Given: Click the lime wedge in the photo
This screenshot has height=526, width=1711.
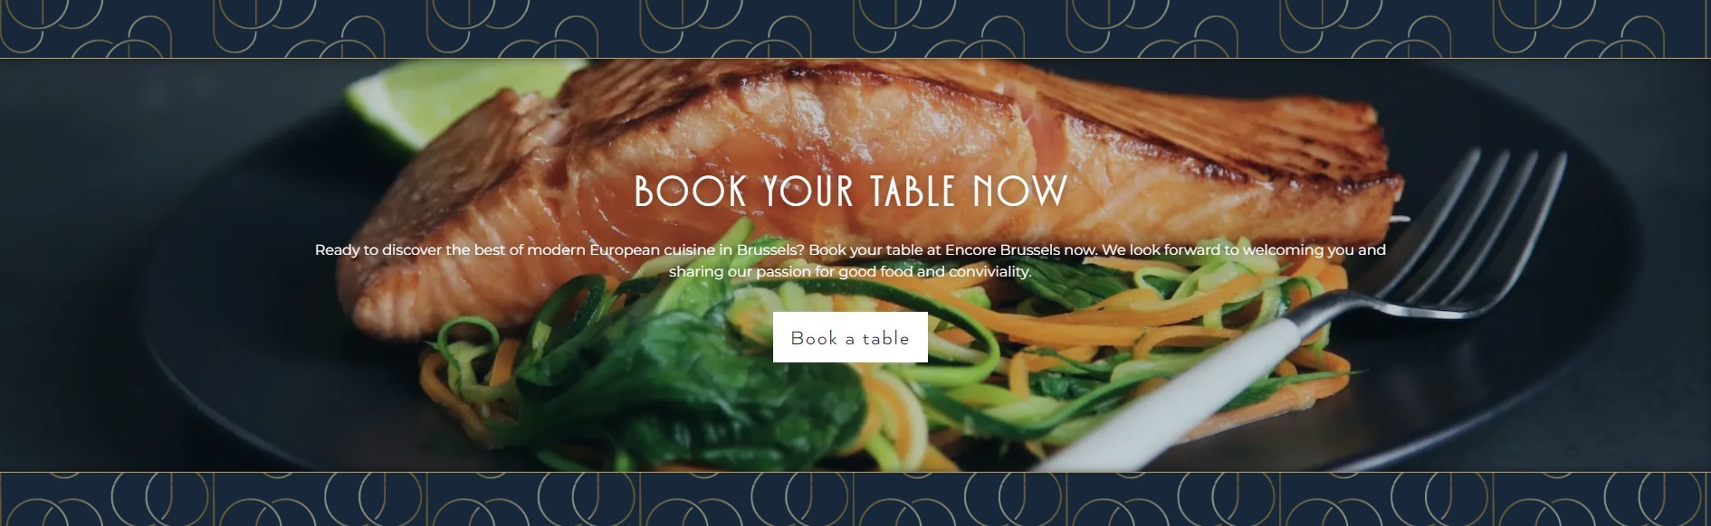Looking at the screenshot, I should pos(453,95).
